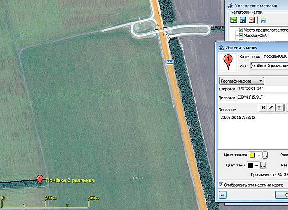Image resolution: width=288 pixels, height=210 pixels.
Task: Click the tilde button at dialog bottom
Action: point(223,195)
